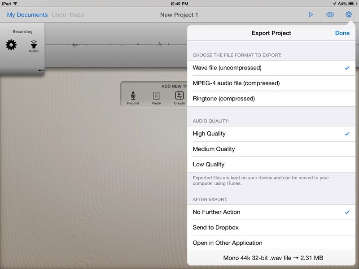Tap the Paste clipboard icon
The height and width of the screenshot is (269, 359).
point(156,97)
